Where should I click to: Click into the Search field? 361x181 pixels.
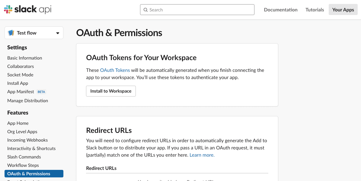199,10
